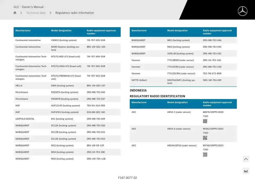Click chevron before Regulatory radio information
Screen dimensions: 255x180
tap(50, 13)
